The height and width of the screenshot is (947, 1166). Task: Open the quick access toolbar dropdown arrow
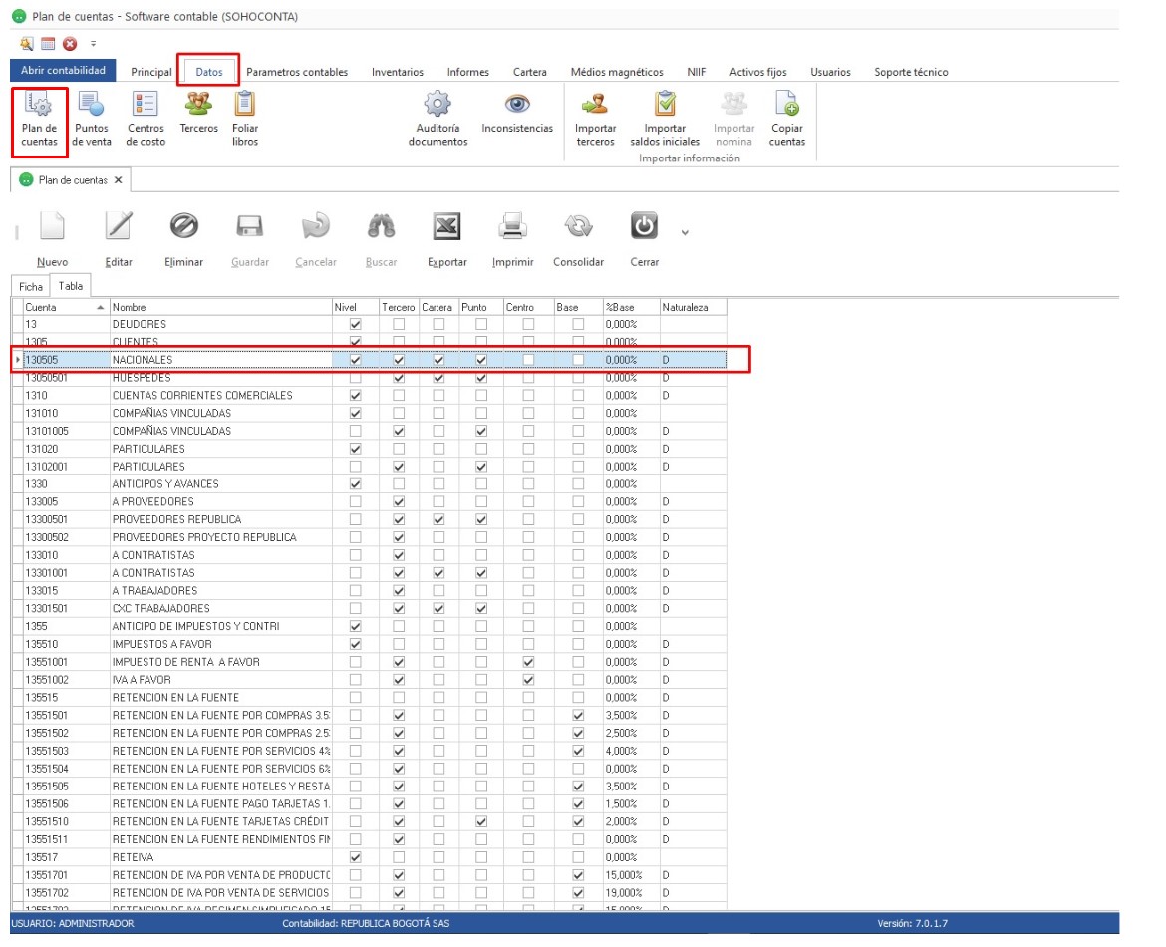(x=93, y=44)
